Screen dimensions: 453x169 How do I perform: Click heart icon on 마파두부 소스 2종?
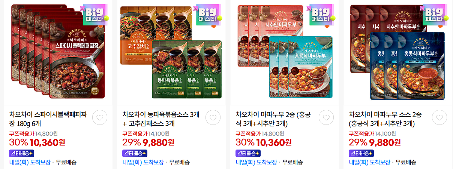[x=439, y=117]
